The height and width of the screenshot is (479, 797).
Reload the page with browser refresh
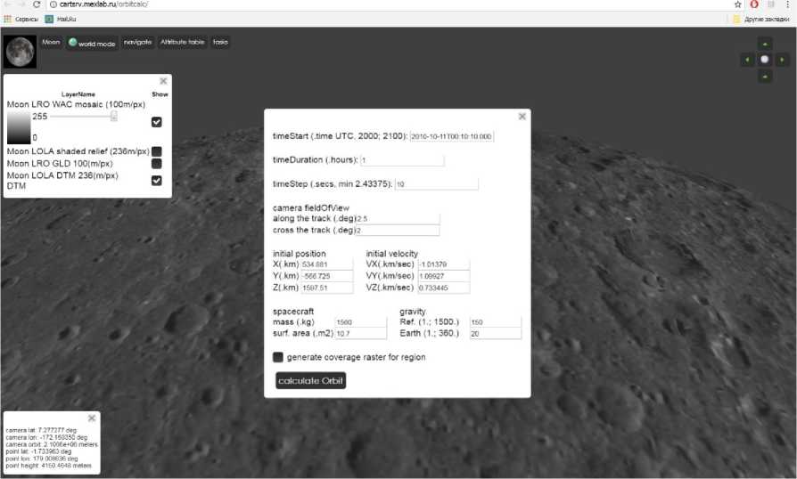click(x=36, y=4)
